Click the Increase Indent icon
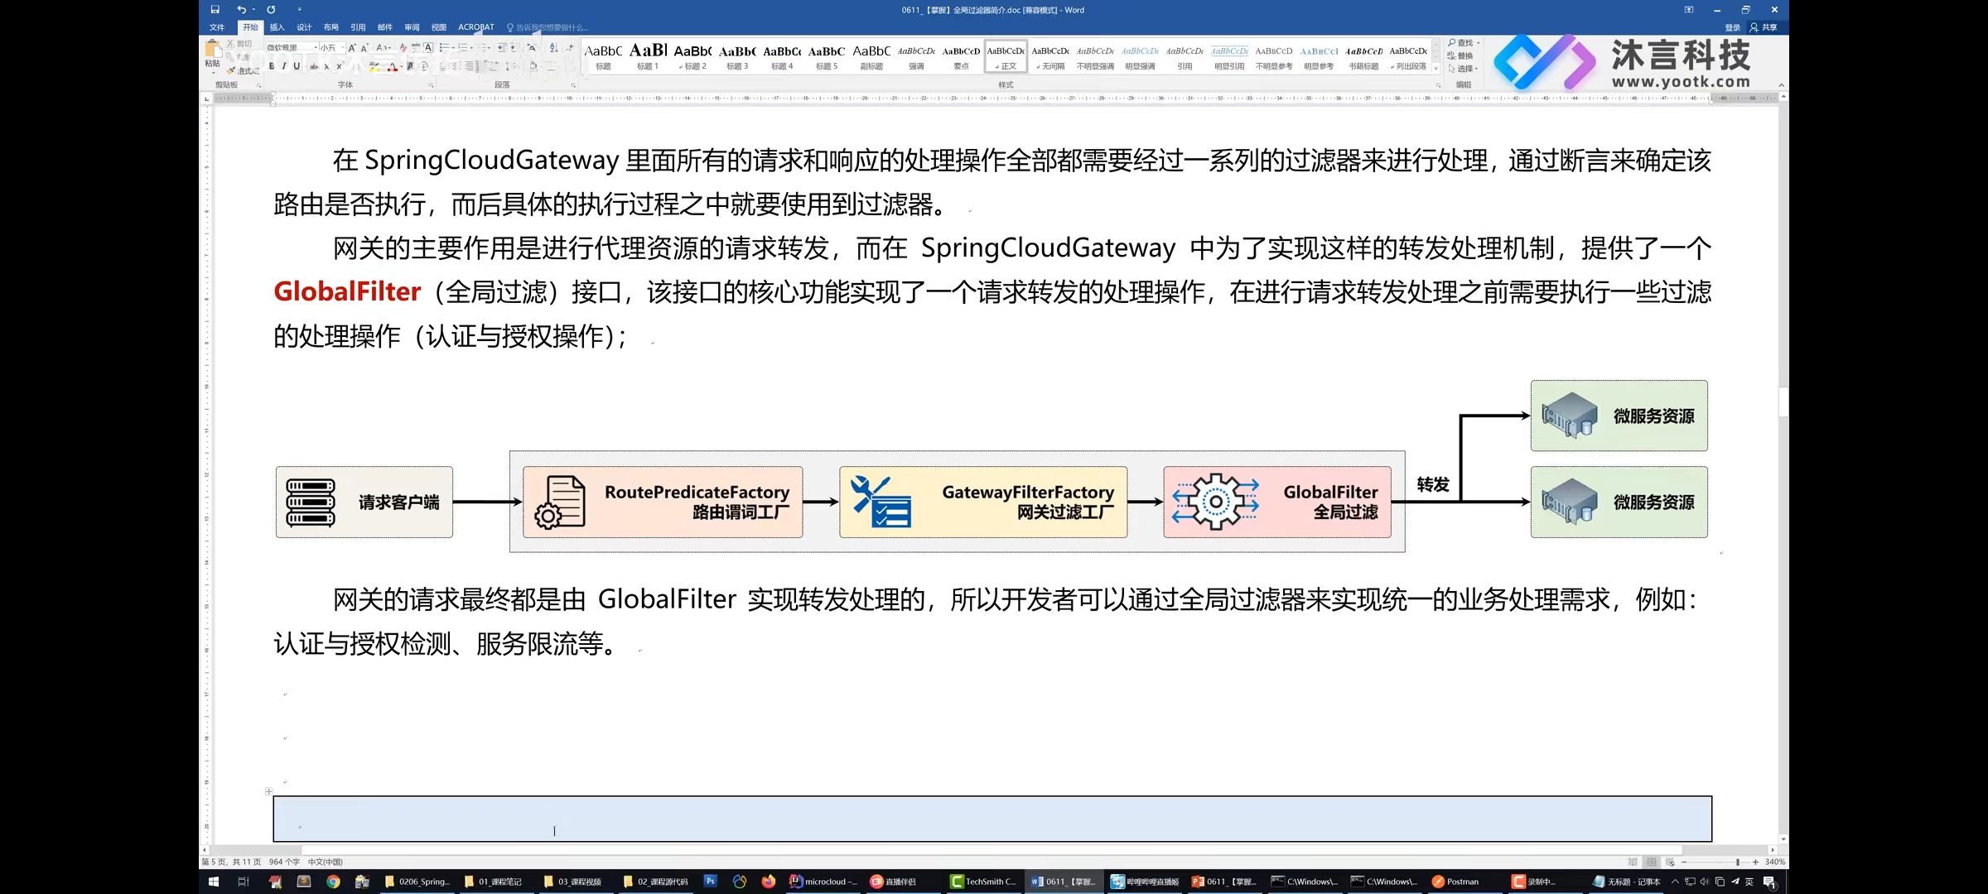1988x894 pixels. [x=514, y=48]
